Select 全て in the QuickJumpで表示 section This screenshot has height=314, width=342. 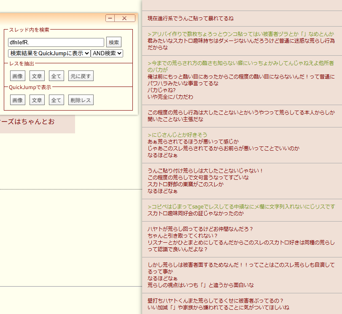coord(56,100)
